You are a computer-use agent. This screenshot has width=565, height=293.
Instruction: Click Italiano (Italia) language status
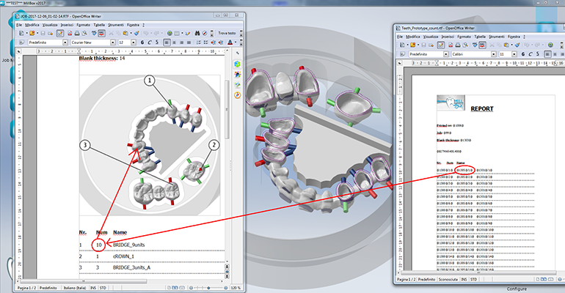coord(75,288)
